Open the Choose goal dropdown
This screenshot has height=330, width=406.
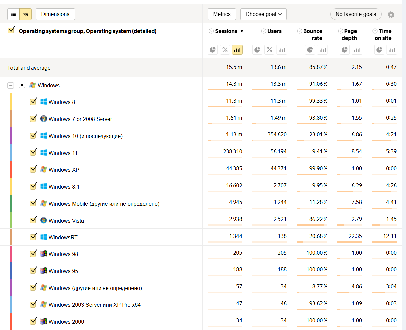click(x=263, y=14)
